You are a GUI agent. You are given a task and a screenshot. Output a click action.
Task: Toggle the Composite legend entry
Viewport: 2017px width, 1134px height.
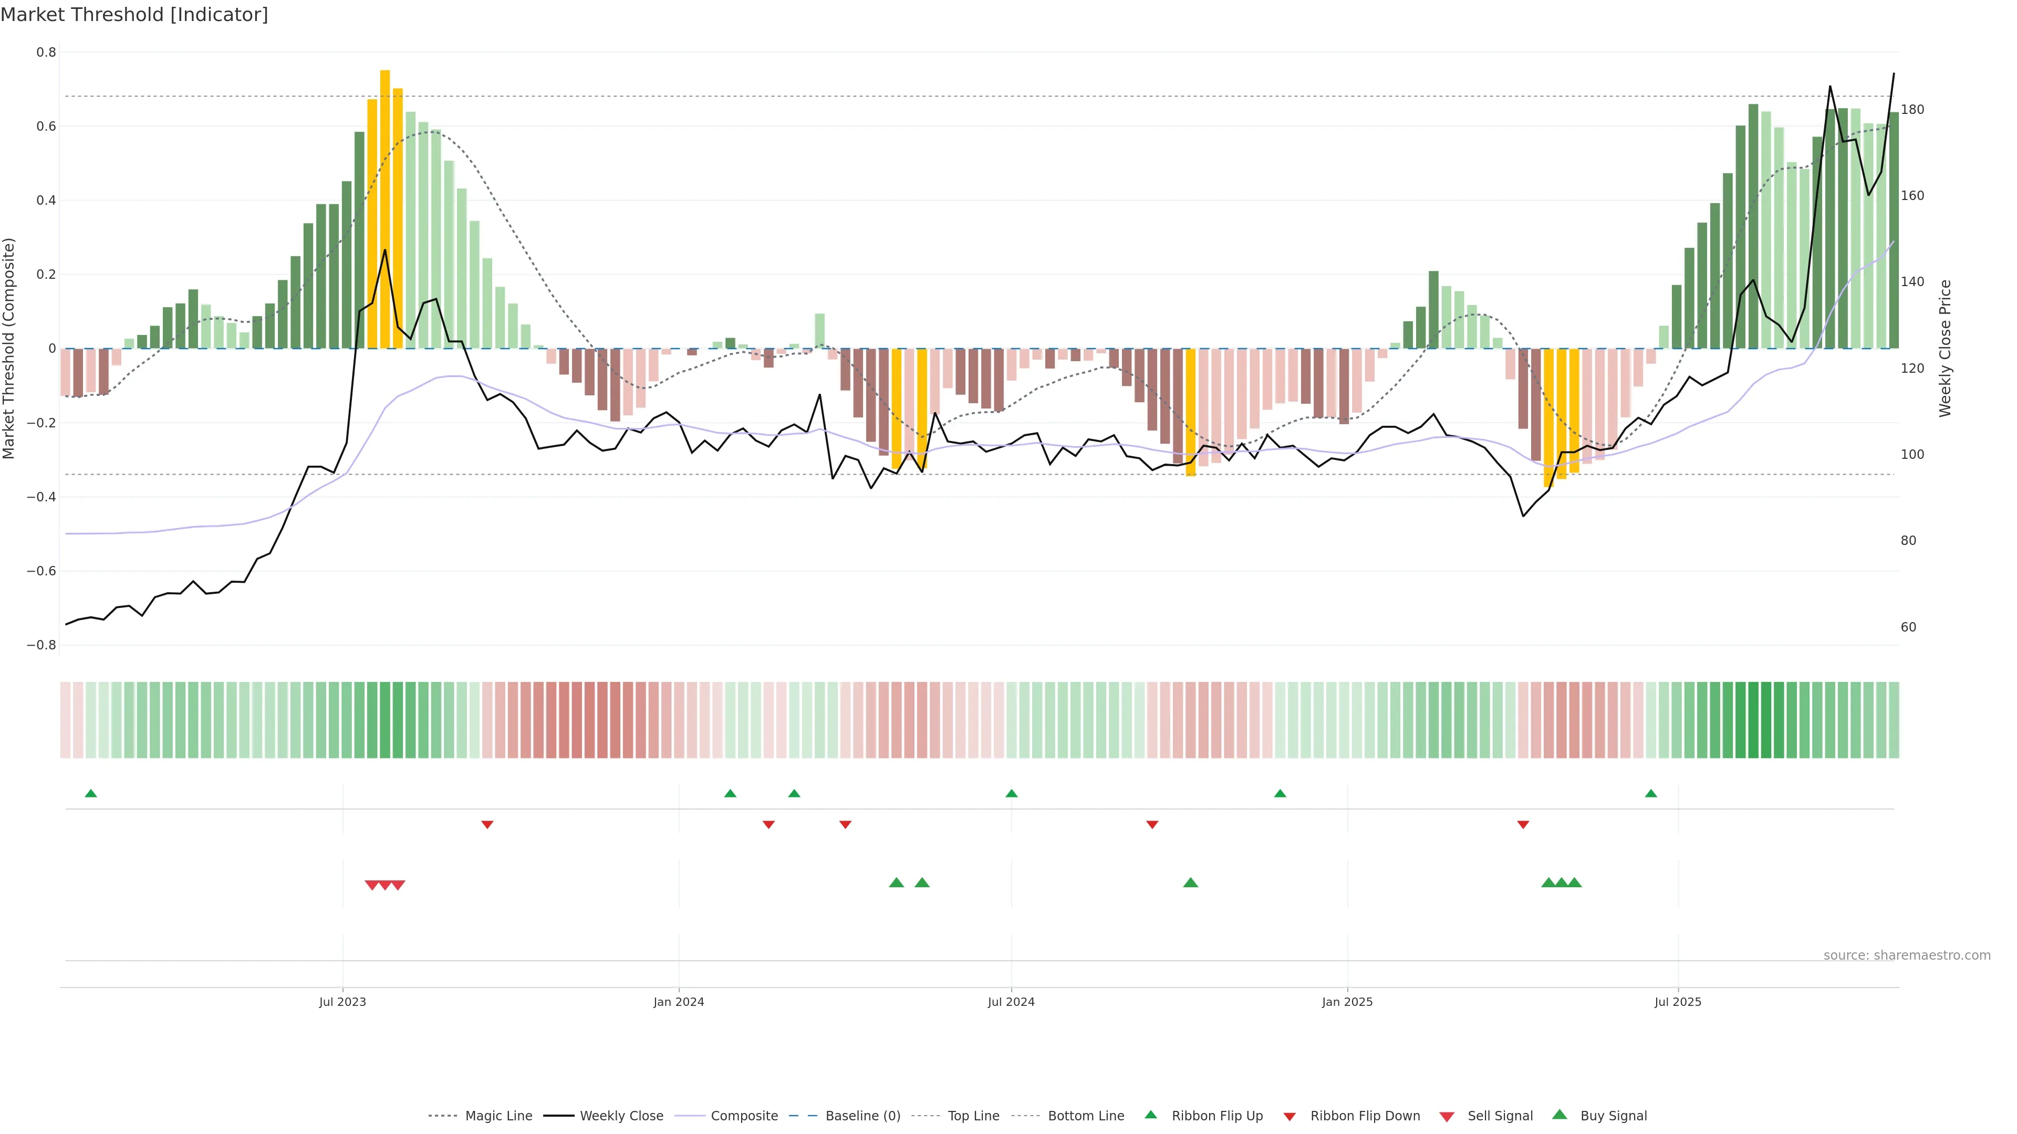[744, 1116]
